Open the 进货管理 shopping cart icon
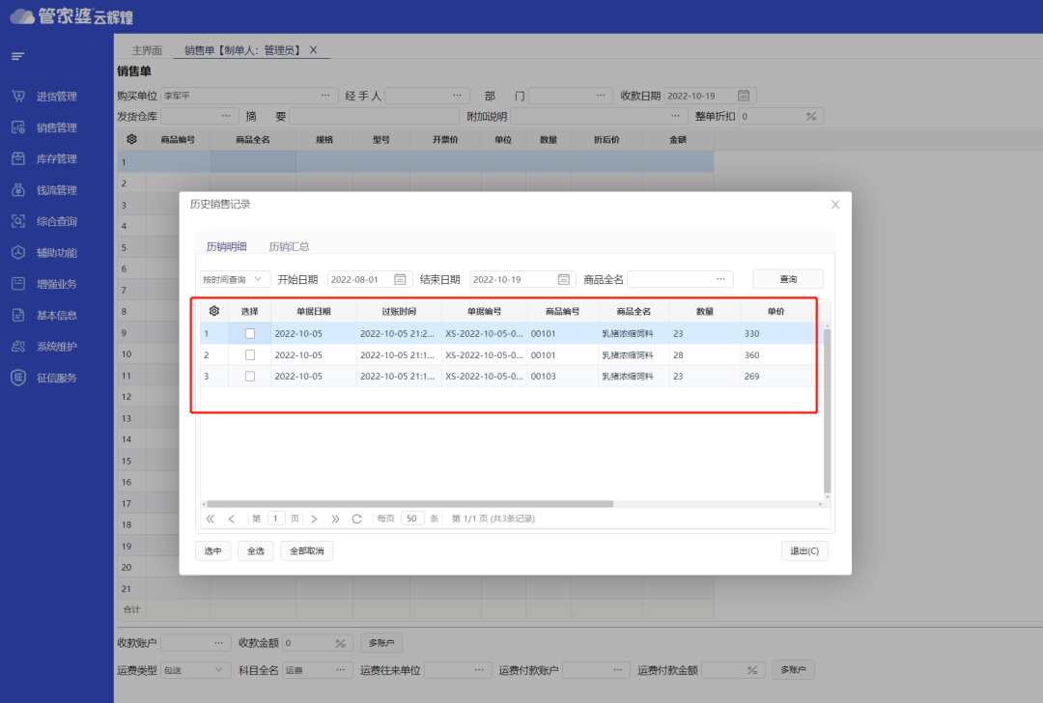1043x703 pixels. click(x=17, y=97)
